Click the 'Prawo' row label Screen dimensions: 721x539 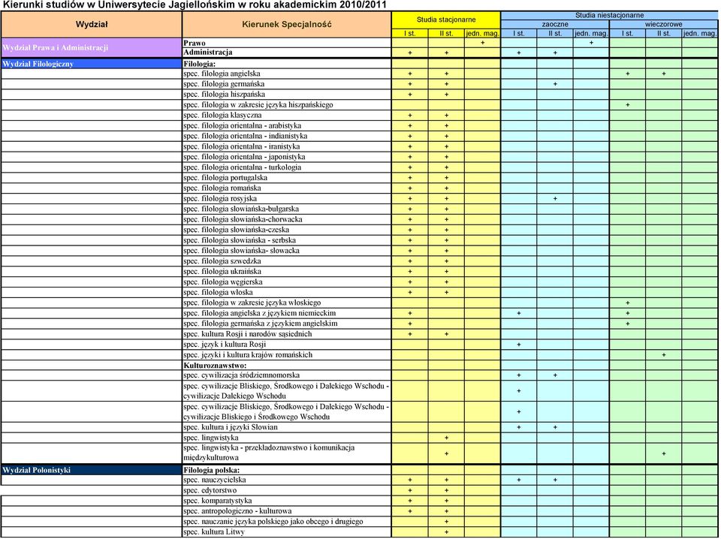coord(286,43)
